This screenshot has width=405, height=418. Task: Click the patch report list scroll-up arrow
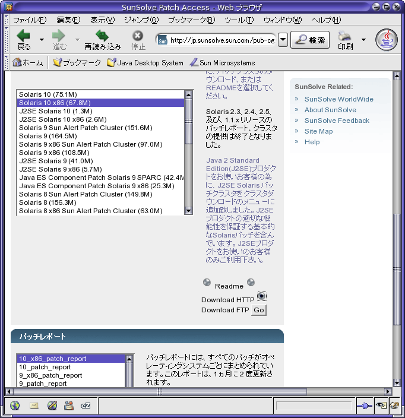129,359
